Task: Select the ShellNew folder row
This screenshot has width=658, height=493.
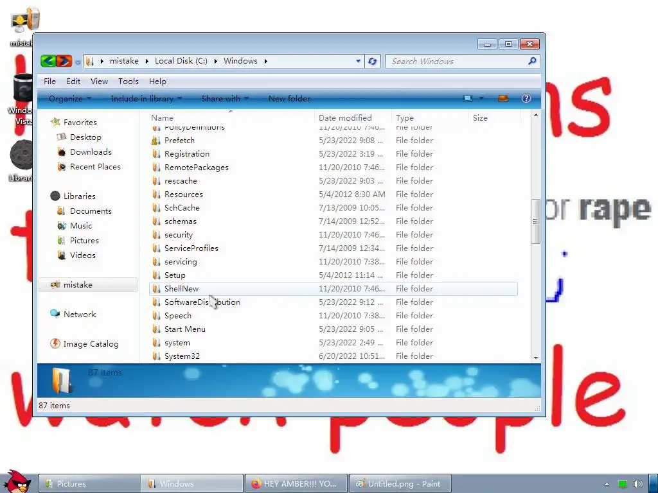Action: point(333,288)
